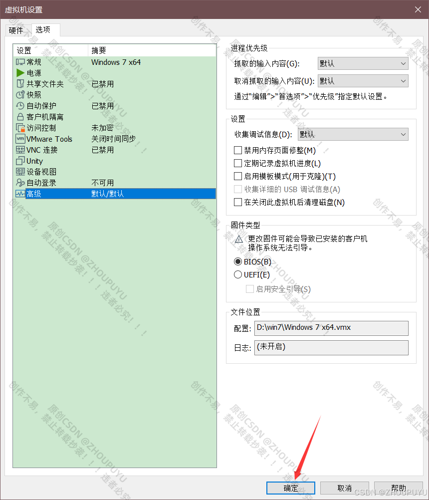
Task: Click the 自动登录 user icon
Action: click(20, 183)
